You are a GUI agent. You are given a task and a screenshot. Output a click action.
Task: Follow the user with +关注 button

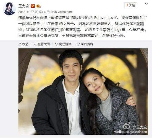131,5
